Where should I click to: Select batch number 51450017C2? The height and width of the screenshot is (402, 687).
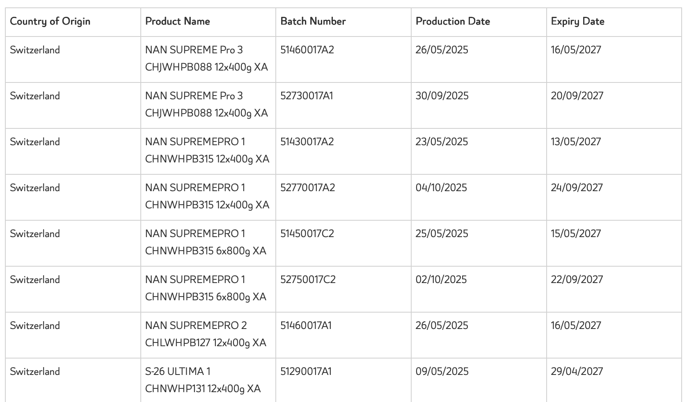pyautogui.click(x=307, y=234)
